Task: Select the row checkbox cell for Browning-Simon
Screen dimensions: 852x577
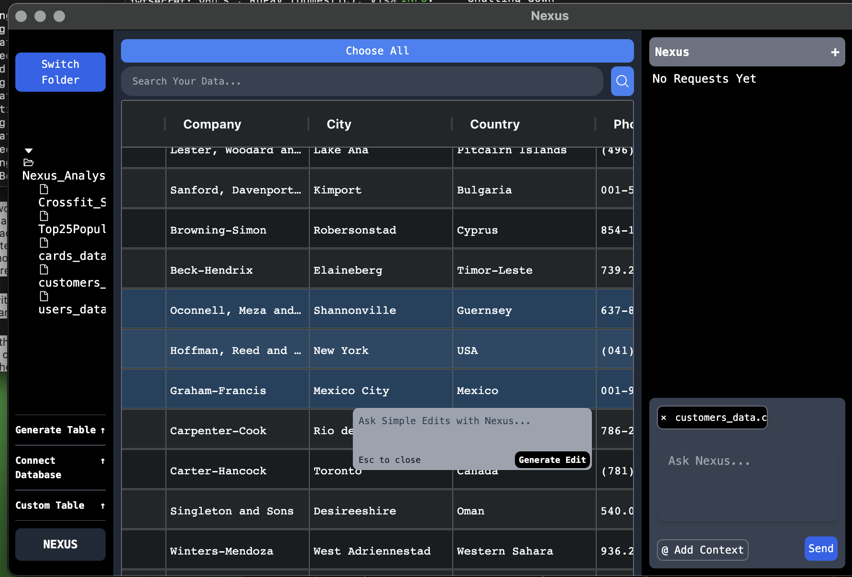Action: coord(144,230)
